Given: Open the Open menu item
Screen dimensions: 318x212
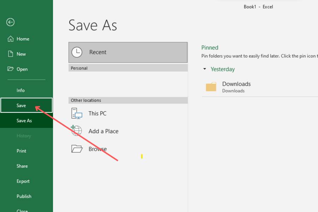Looking at the screenshot, I should coord(26,69).
